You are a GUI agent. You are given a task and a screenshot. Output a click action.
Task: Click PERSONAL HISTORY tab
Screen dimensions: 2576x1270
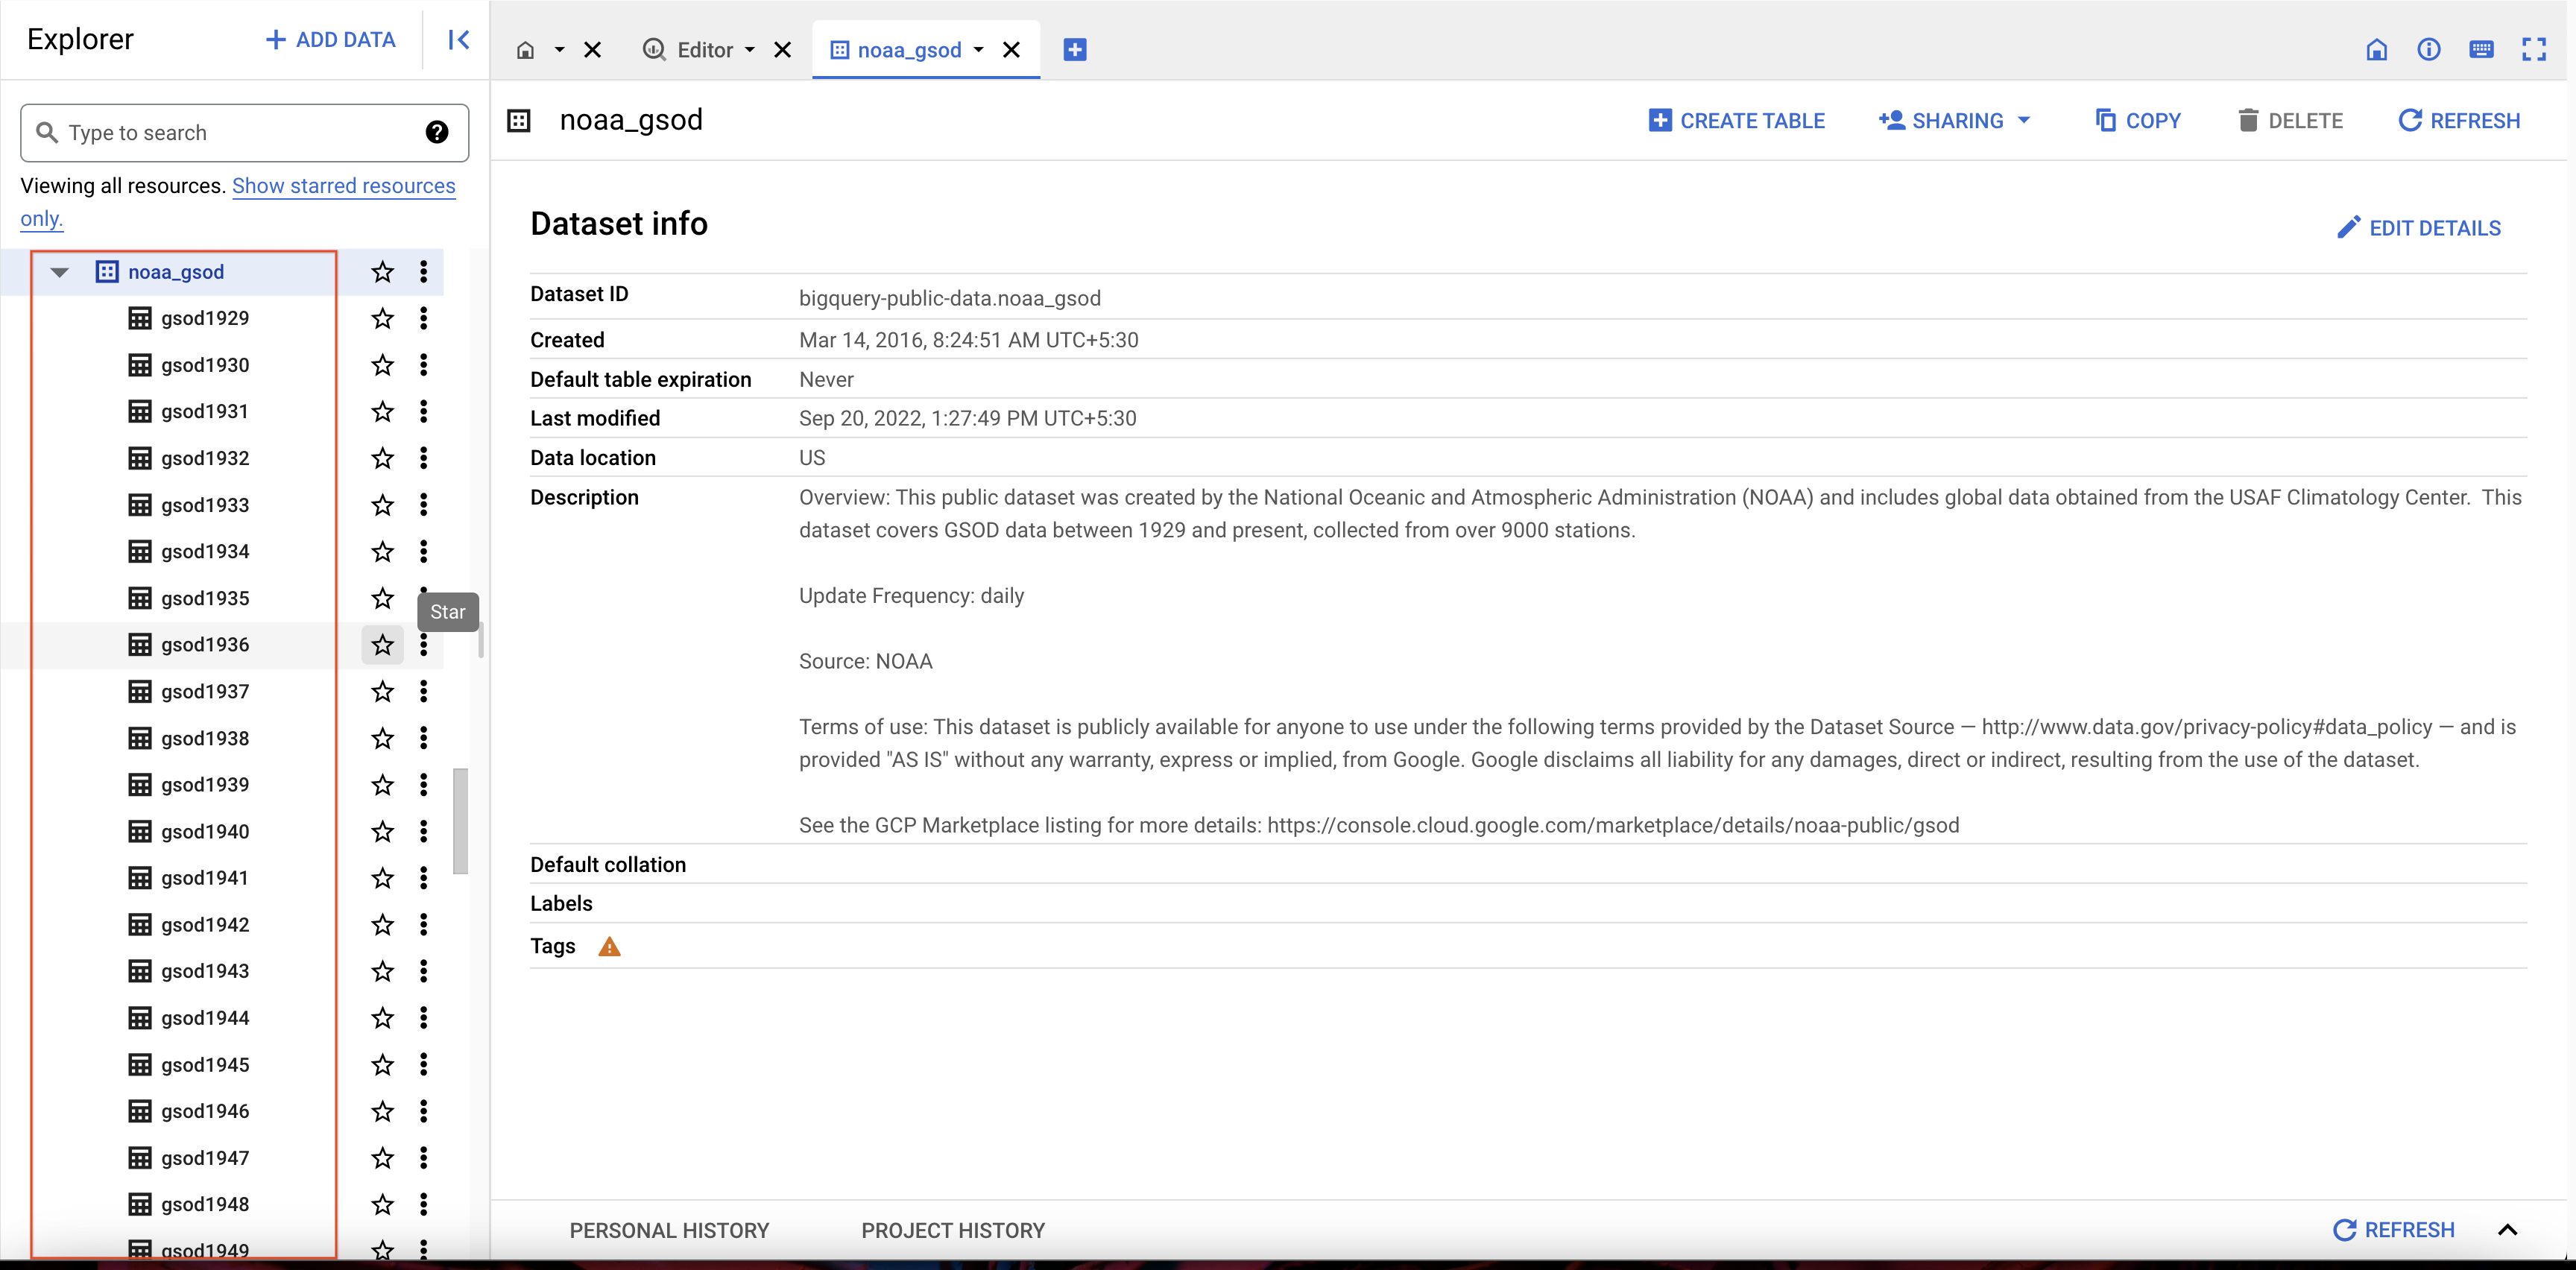(x=669, y=1230)
